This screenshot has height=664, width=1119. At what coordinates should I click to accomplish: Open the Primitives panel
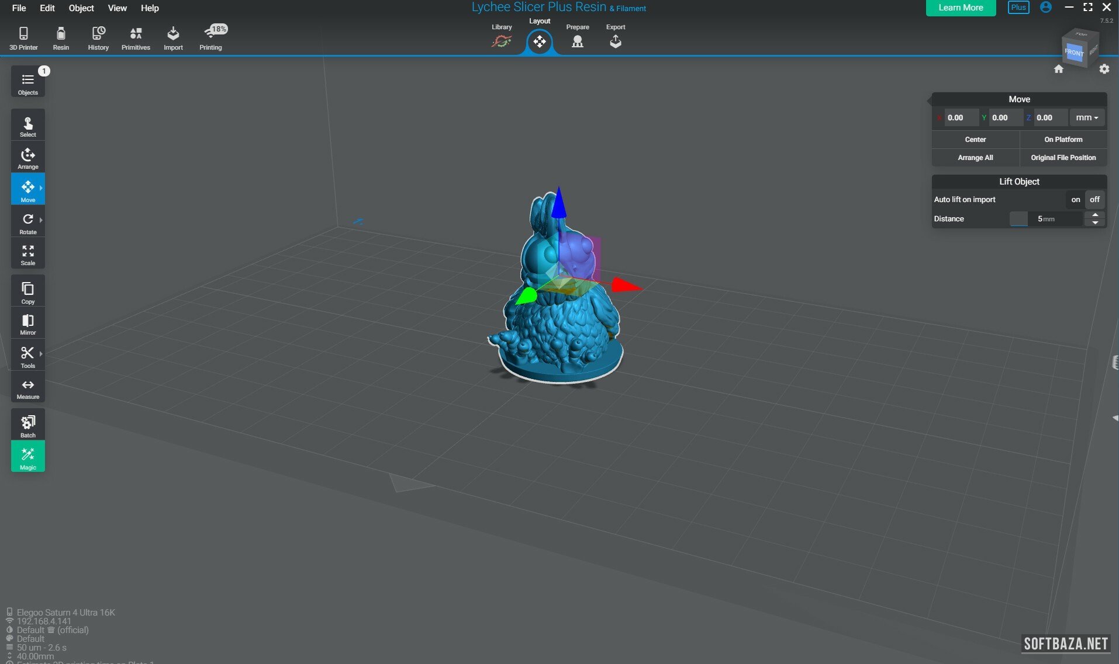click(136, 38)
